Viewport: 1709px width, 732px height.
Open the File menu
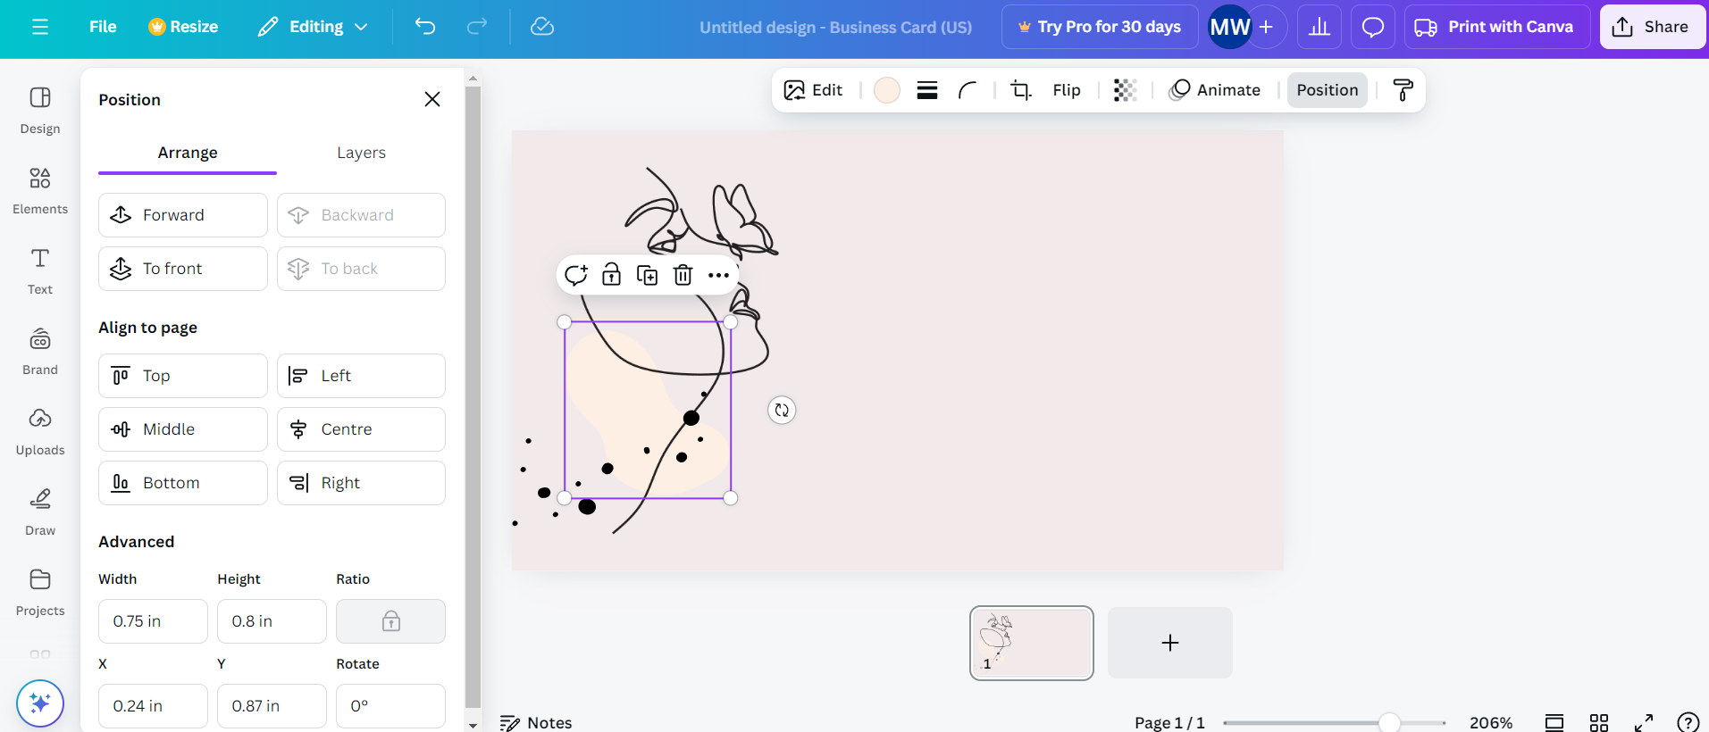103,27
